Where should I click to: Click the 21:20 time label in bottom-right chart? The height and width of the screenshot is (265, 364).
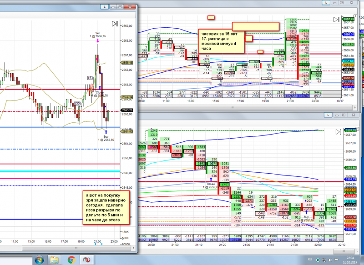pos(222,245)
